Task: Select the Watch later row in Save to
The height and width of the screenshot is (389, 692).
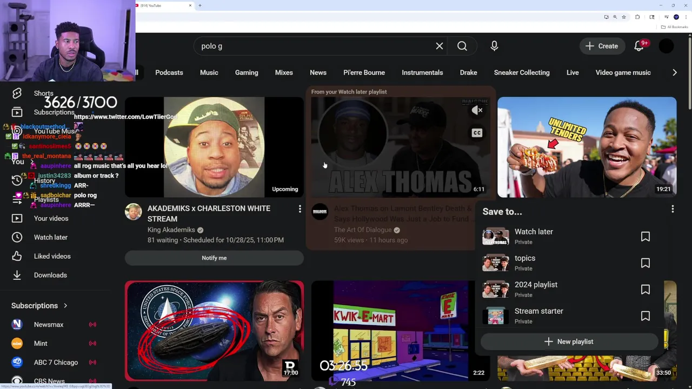Action: 569,237
